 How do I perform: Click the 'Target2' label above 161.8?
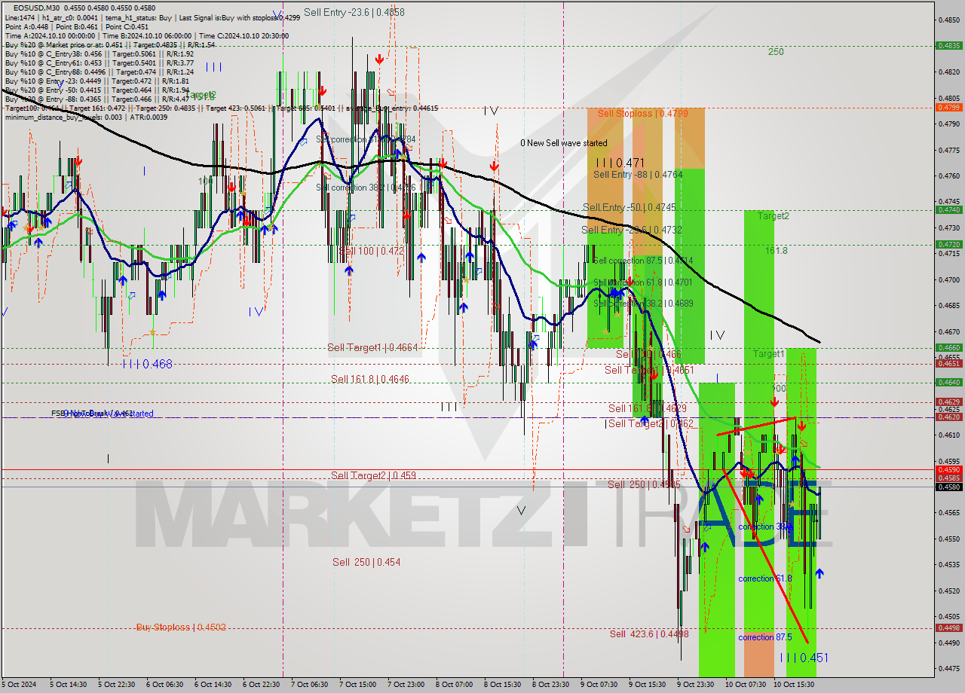[x=774, y=216]
